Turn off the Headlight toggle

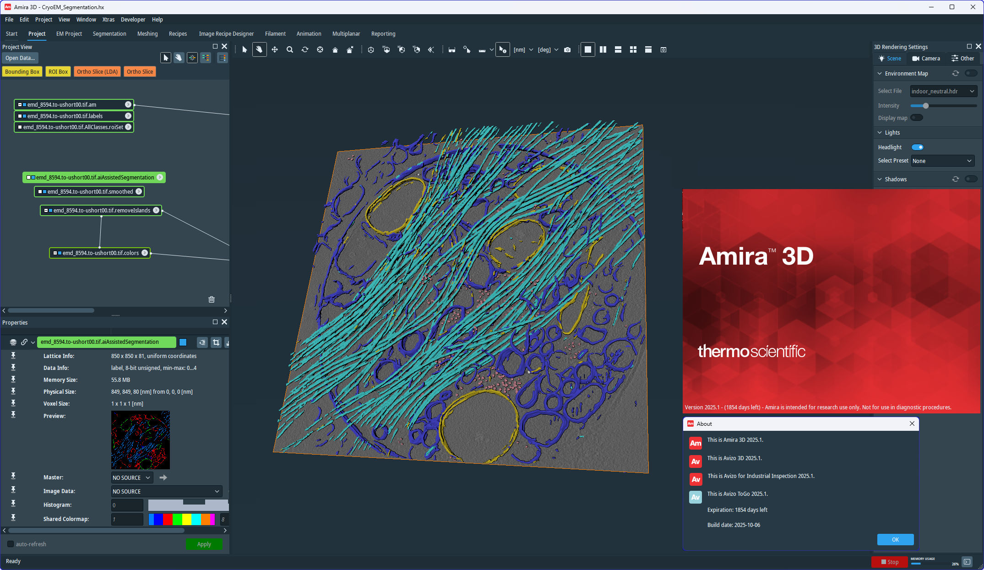pos(918,147)
